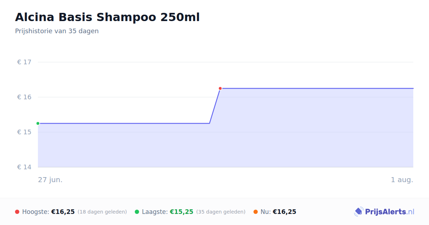The image size is (429, 225).
Task: Click the 1 aug. end date label
Action: pos(402,180)
